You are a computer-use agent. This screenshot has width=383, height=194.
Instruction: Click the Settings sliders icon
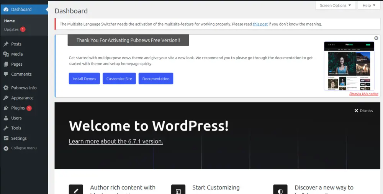pos(6,138)
